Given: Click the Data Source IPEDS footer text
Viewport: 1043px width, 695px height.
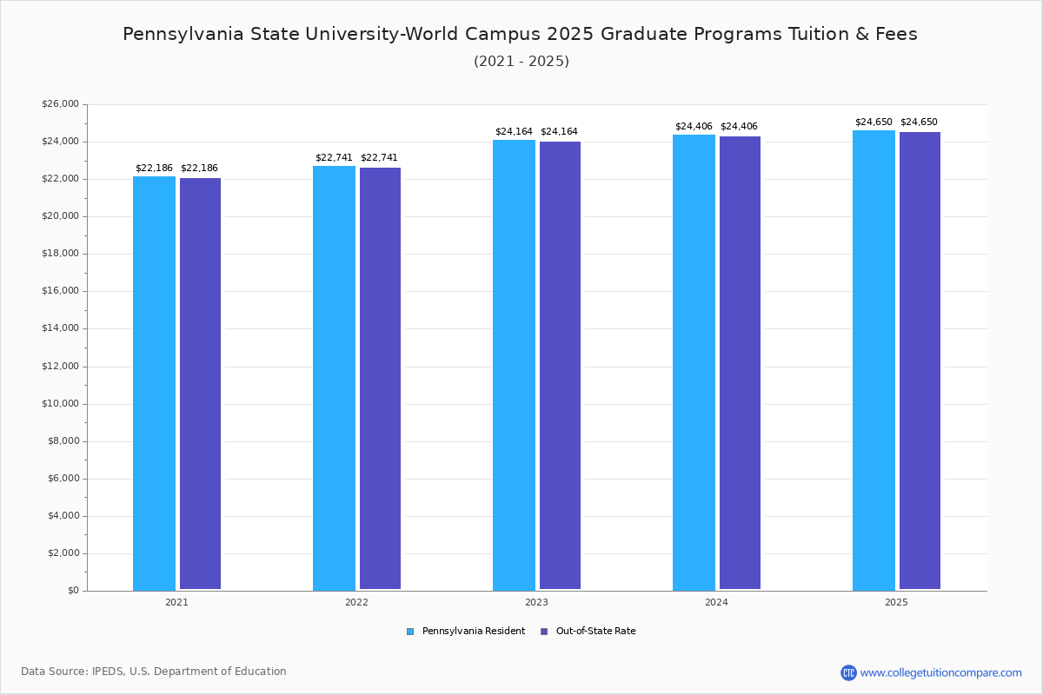Looking at the screenshot, I should tap(154, 672).
